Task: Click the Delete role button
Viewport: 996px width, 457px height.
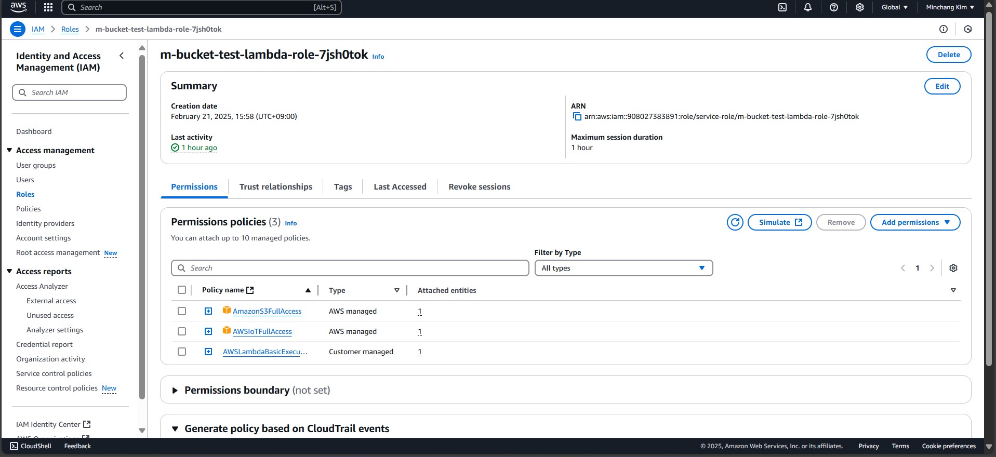Action: (949, 55)
